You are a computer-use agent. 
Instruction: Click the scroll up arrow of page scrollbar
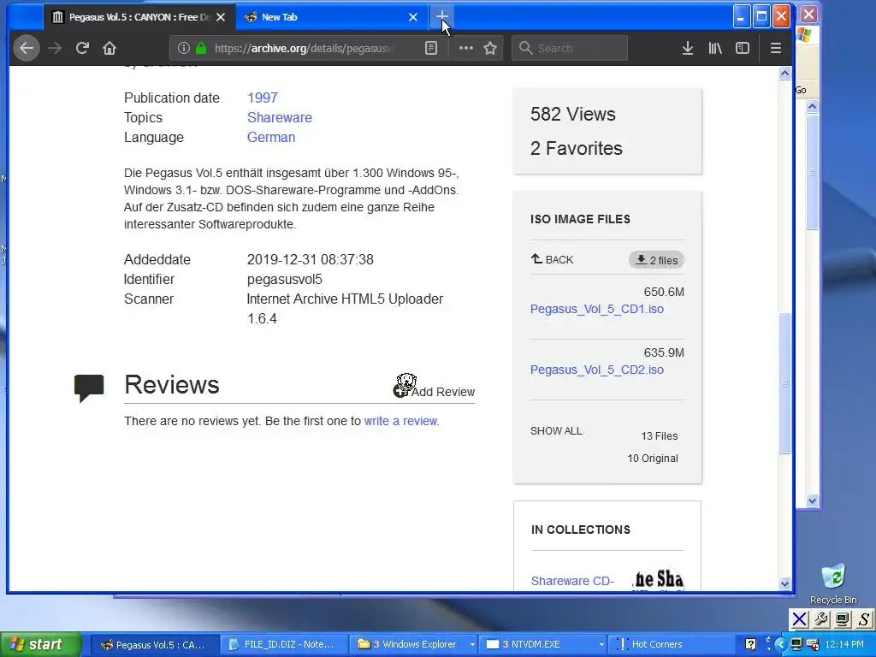[784, 74]
